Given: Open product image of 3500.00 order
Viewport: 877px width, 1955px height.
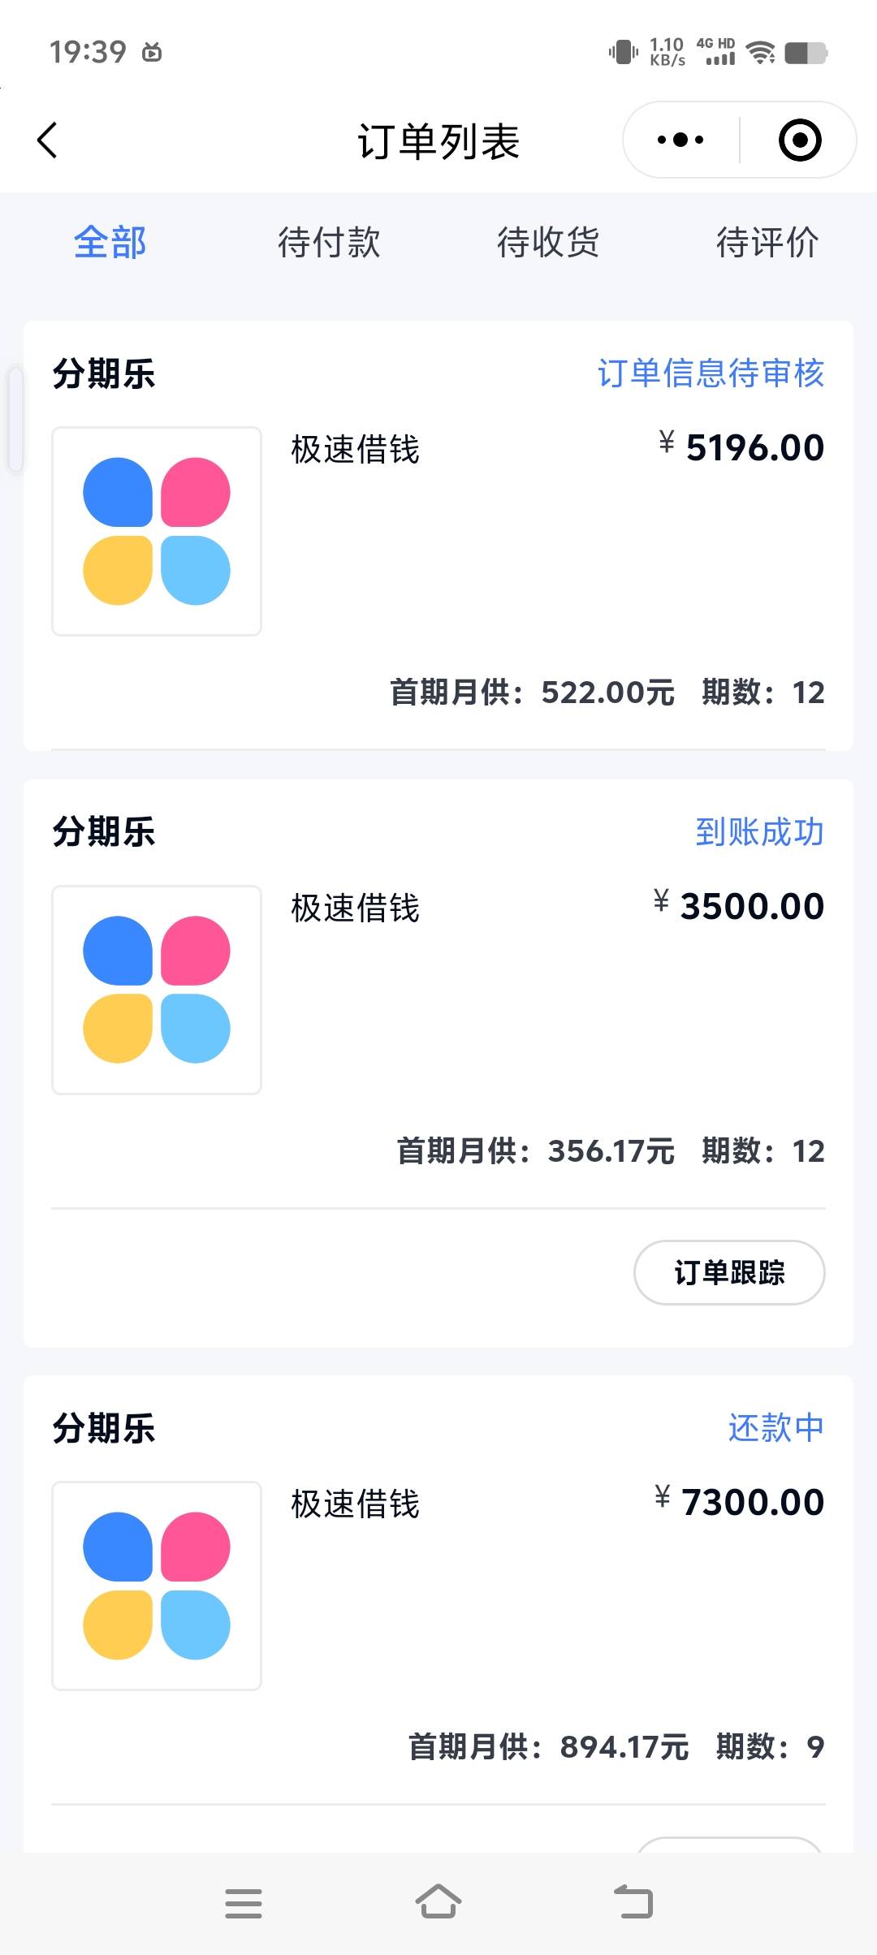Looking at the screenshot, I should pyautogui.click(x=157, y=990).
